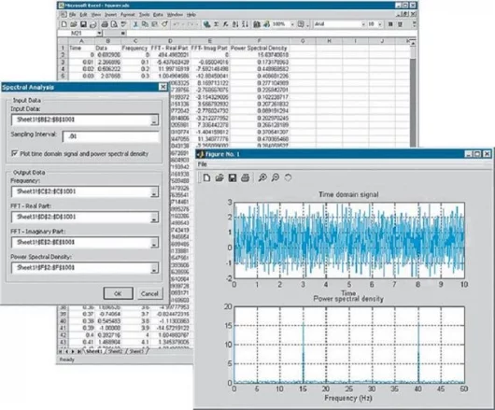495x410 pixels.
Task: Click range selector button for Frequency field
Action: pos(154,191)
